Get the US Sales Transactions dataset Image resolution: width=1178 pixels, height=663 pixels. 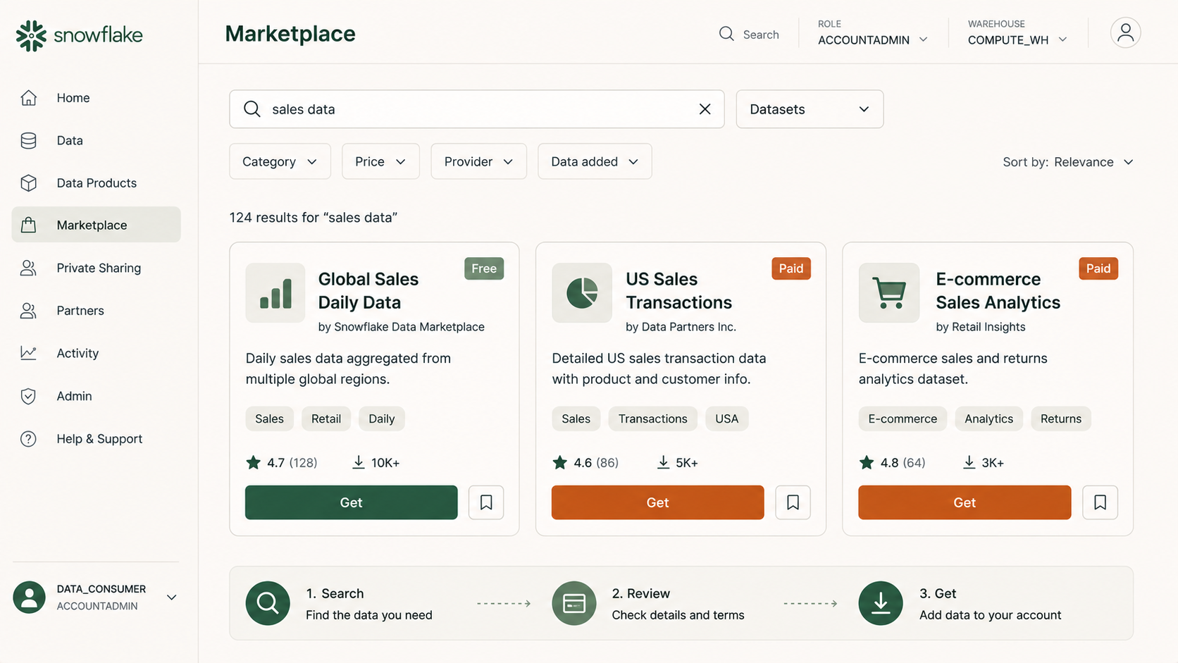point(657,502)
